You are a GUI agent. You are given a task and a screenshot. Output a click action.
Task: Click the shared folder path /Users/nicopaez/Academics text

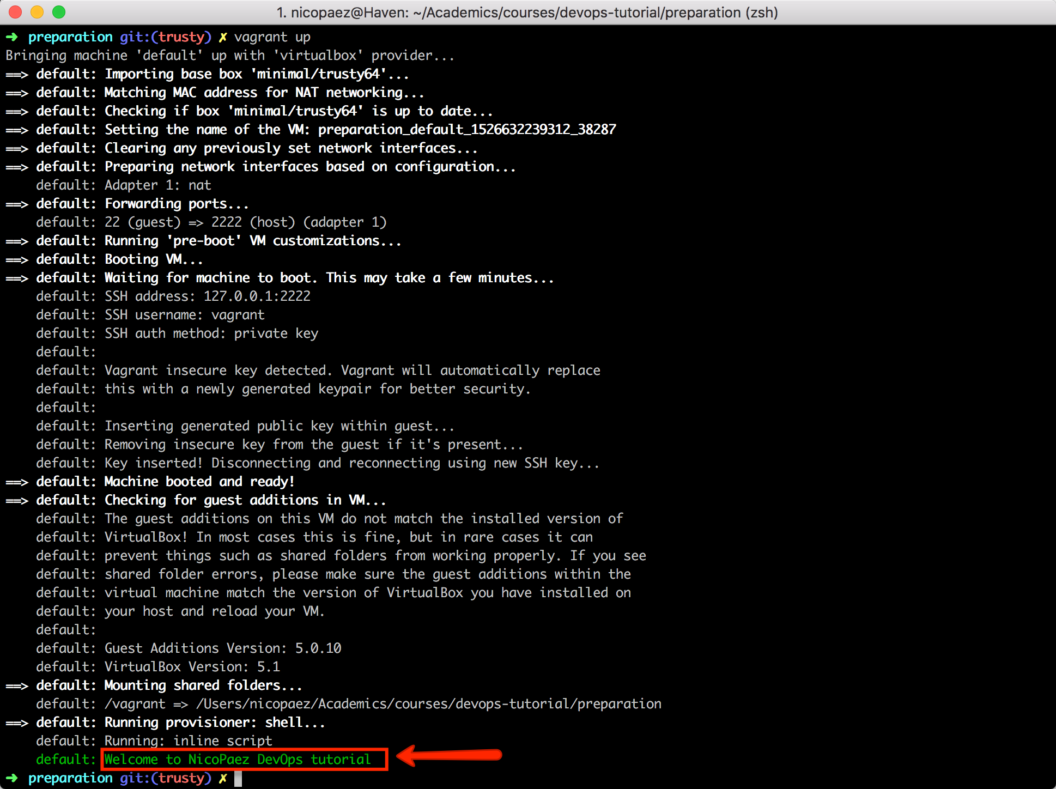pyautogui.click(x=428, y=703)
